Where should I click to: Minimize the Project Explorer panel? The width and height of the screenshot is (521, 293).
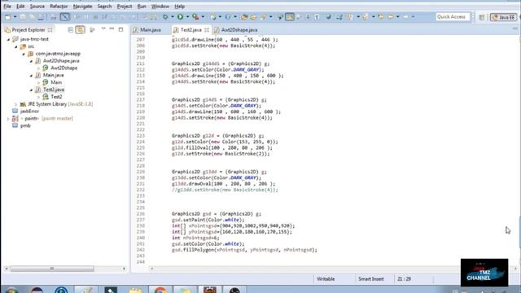(x=112, y=29)
